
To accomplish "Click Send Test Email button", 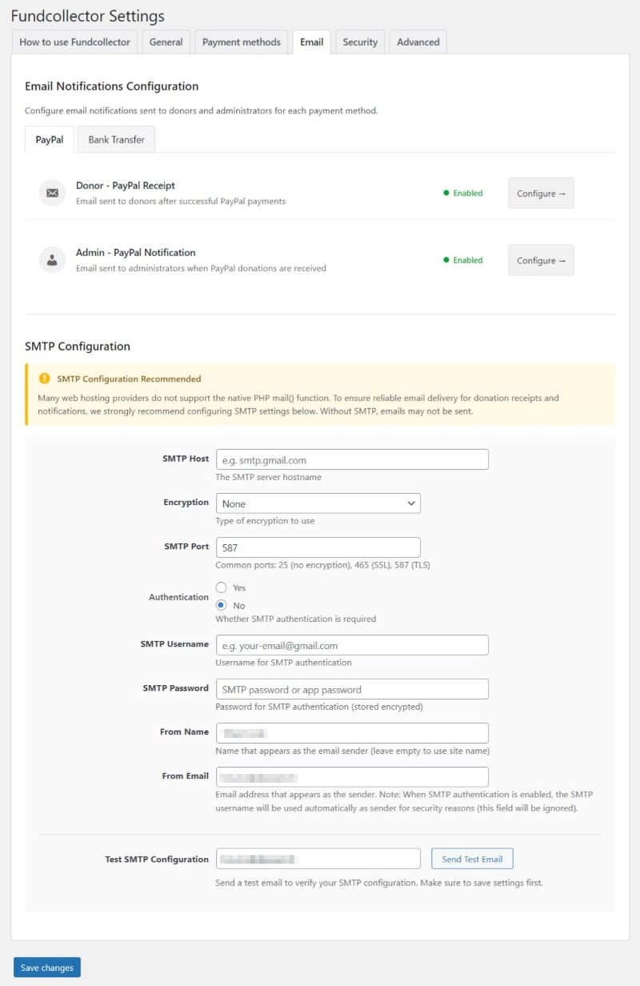I will [x=472, y=859].
